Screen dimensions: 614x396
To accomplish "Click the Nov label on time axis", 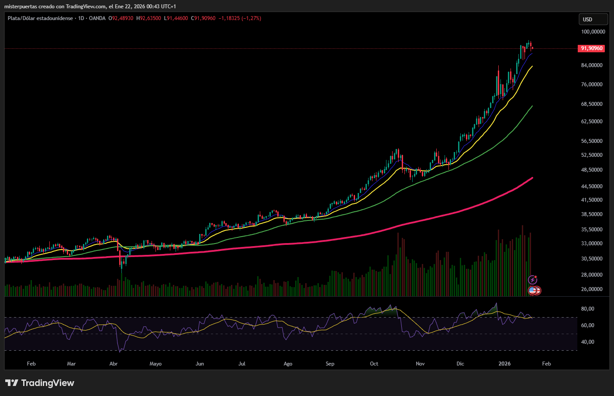I will pyautogui.click(x=420, y=364).
